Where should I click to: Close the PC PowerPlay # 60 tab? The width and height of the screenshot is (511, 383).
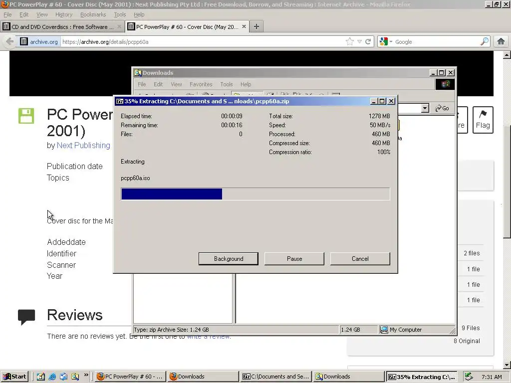coord(244,27)
